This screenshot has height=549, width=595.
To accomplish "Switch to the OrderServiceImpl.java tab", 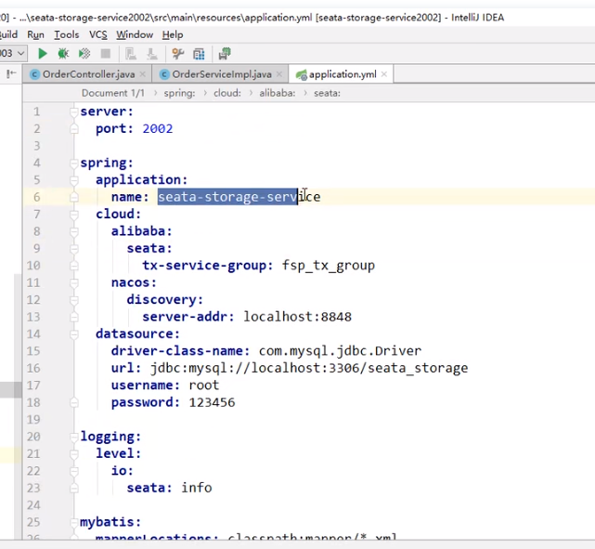I will pos(221,74).
